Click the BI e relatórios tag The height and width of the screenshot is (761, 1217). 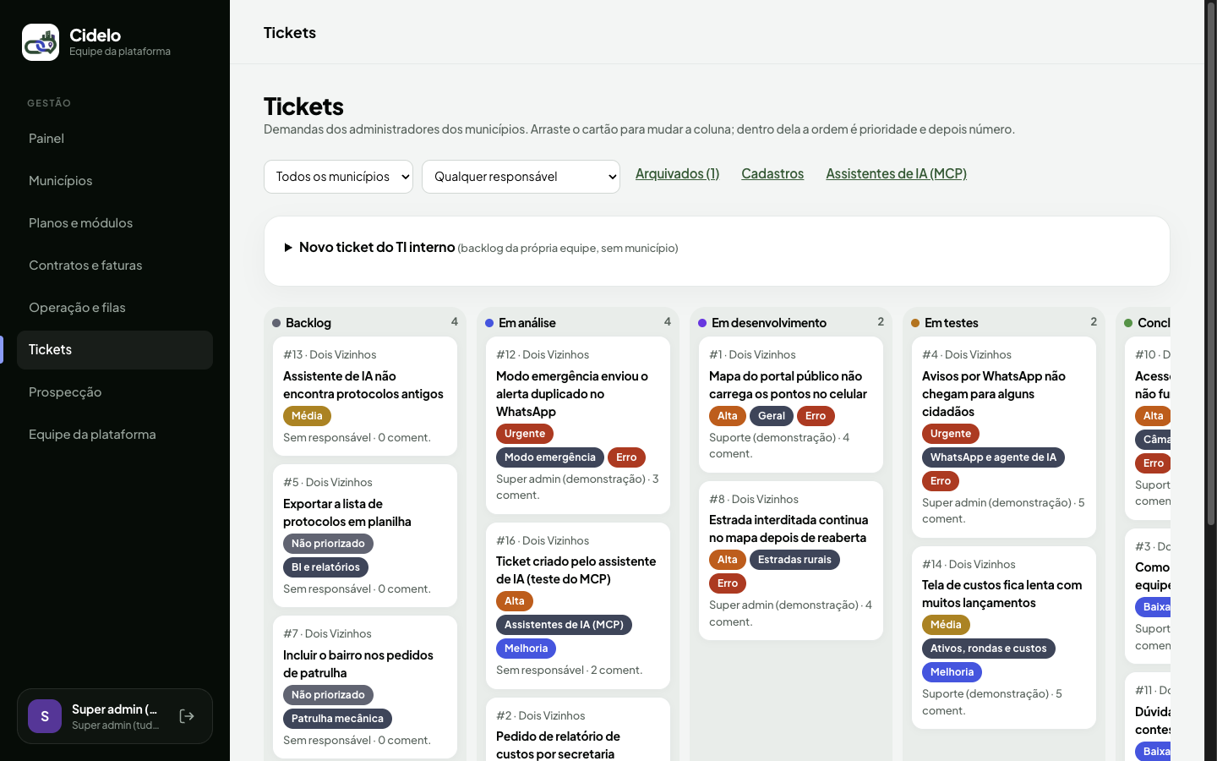325,567
